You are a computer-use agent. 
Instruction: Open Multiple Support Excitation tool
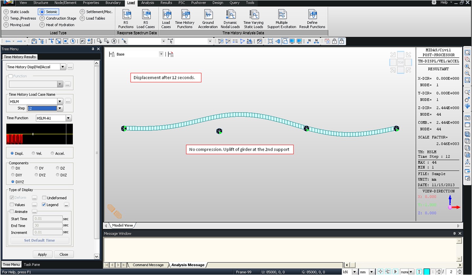[x=281, y=15]
